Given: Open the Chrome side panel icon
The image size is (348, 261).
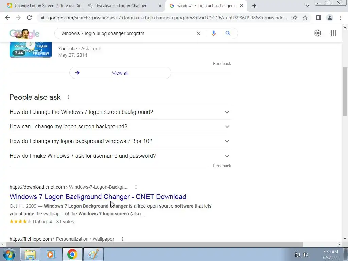Looking at the screenshot, I should [x=319, y=18].
